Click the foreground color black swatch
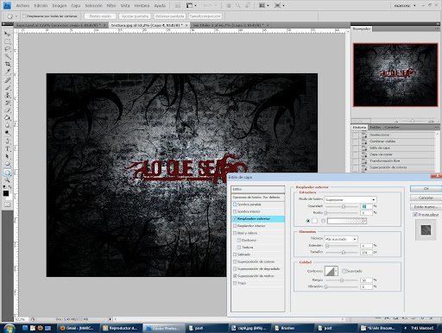Screen dimensions: 442x333 click(6, 193)
